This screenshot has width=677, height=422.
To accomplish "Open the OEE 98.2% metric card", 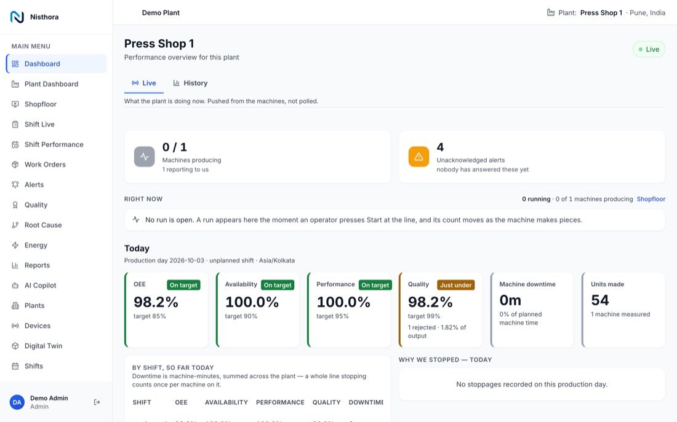I will tap(166, 310).
